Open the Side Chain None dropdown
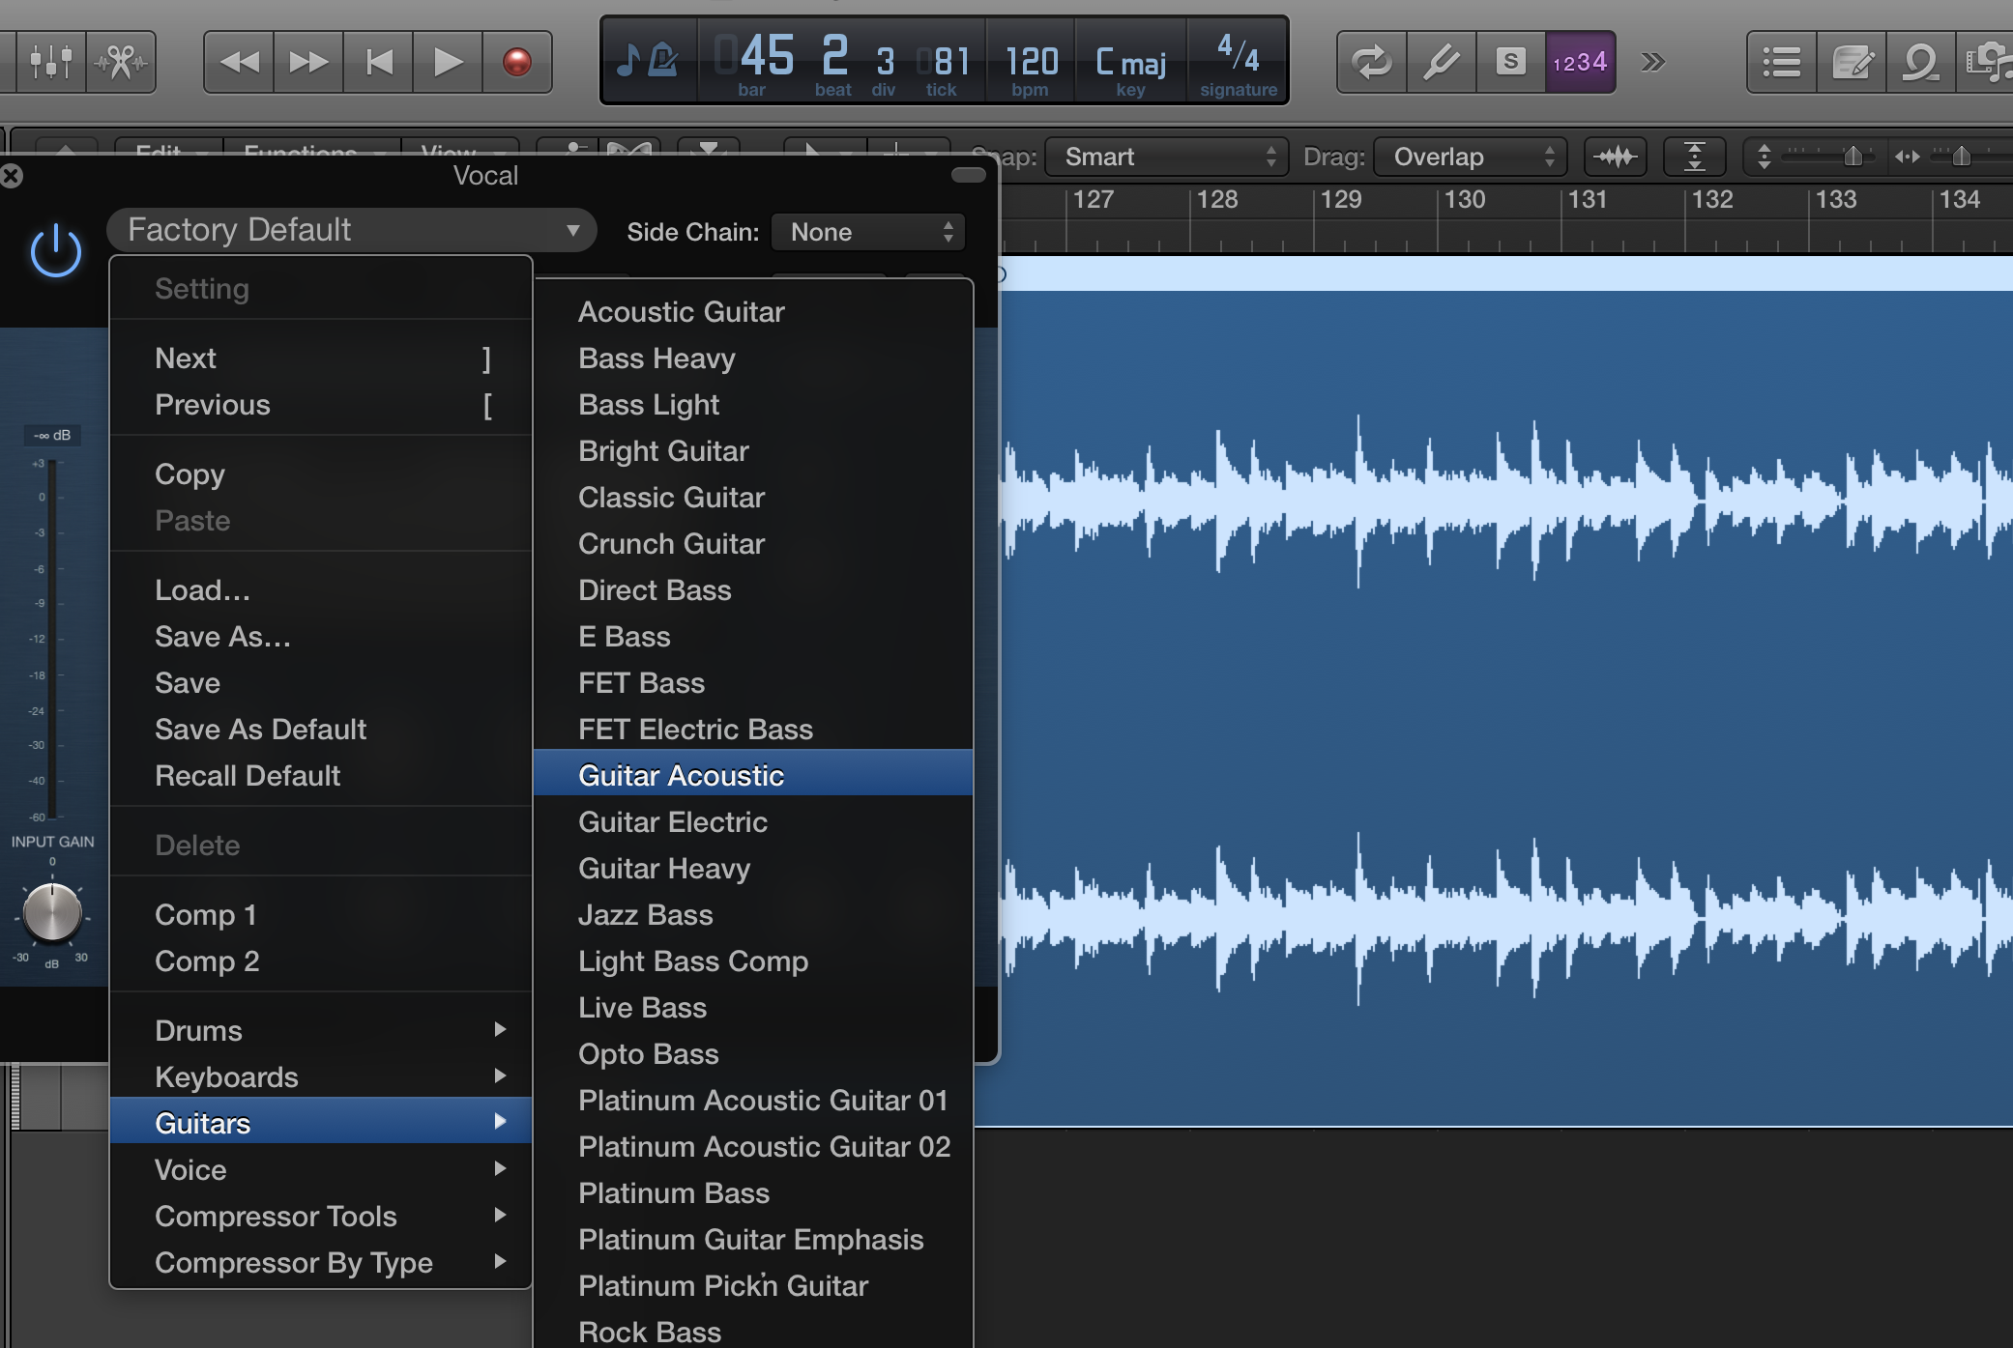The height and width of the screenshot is (1348, 2013). tap(867, 231)
